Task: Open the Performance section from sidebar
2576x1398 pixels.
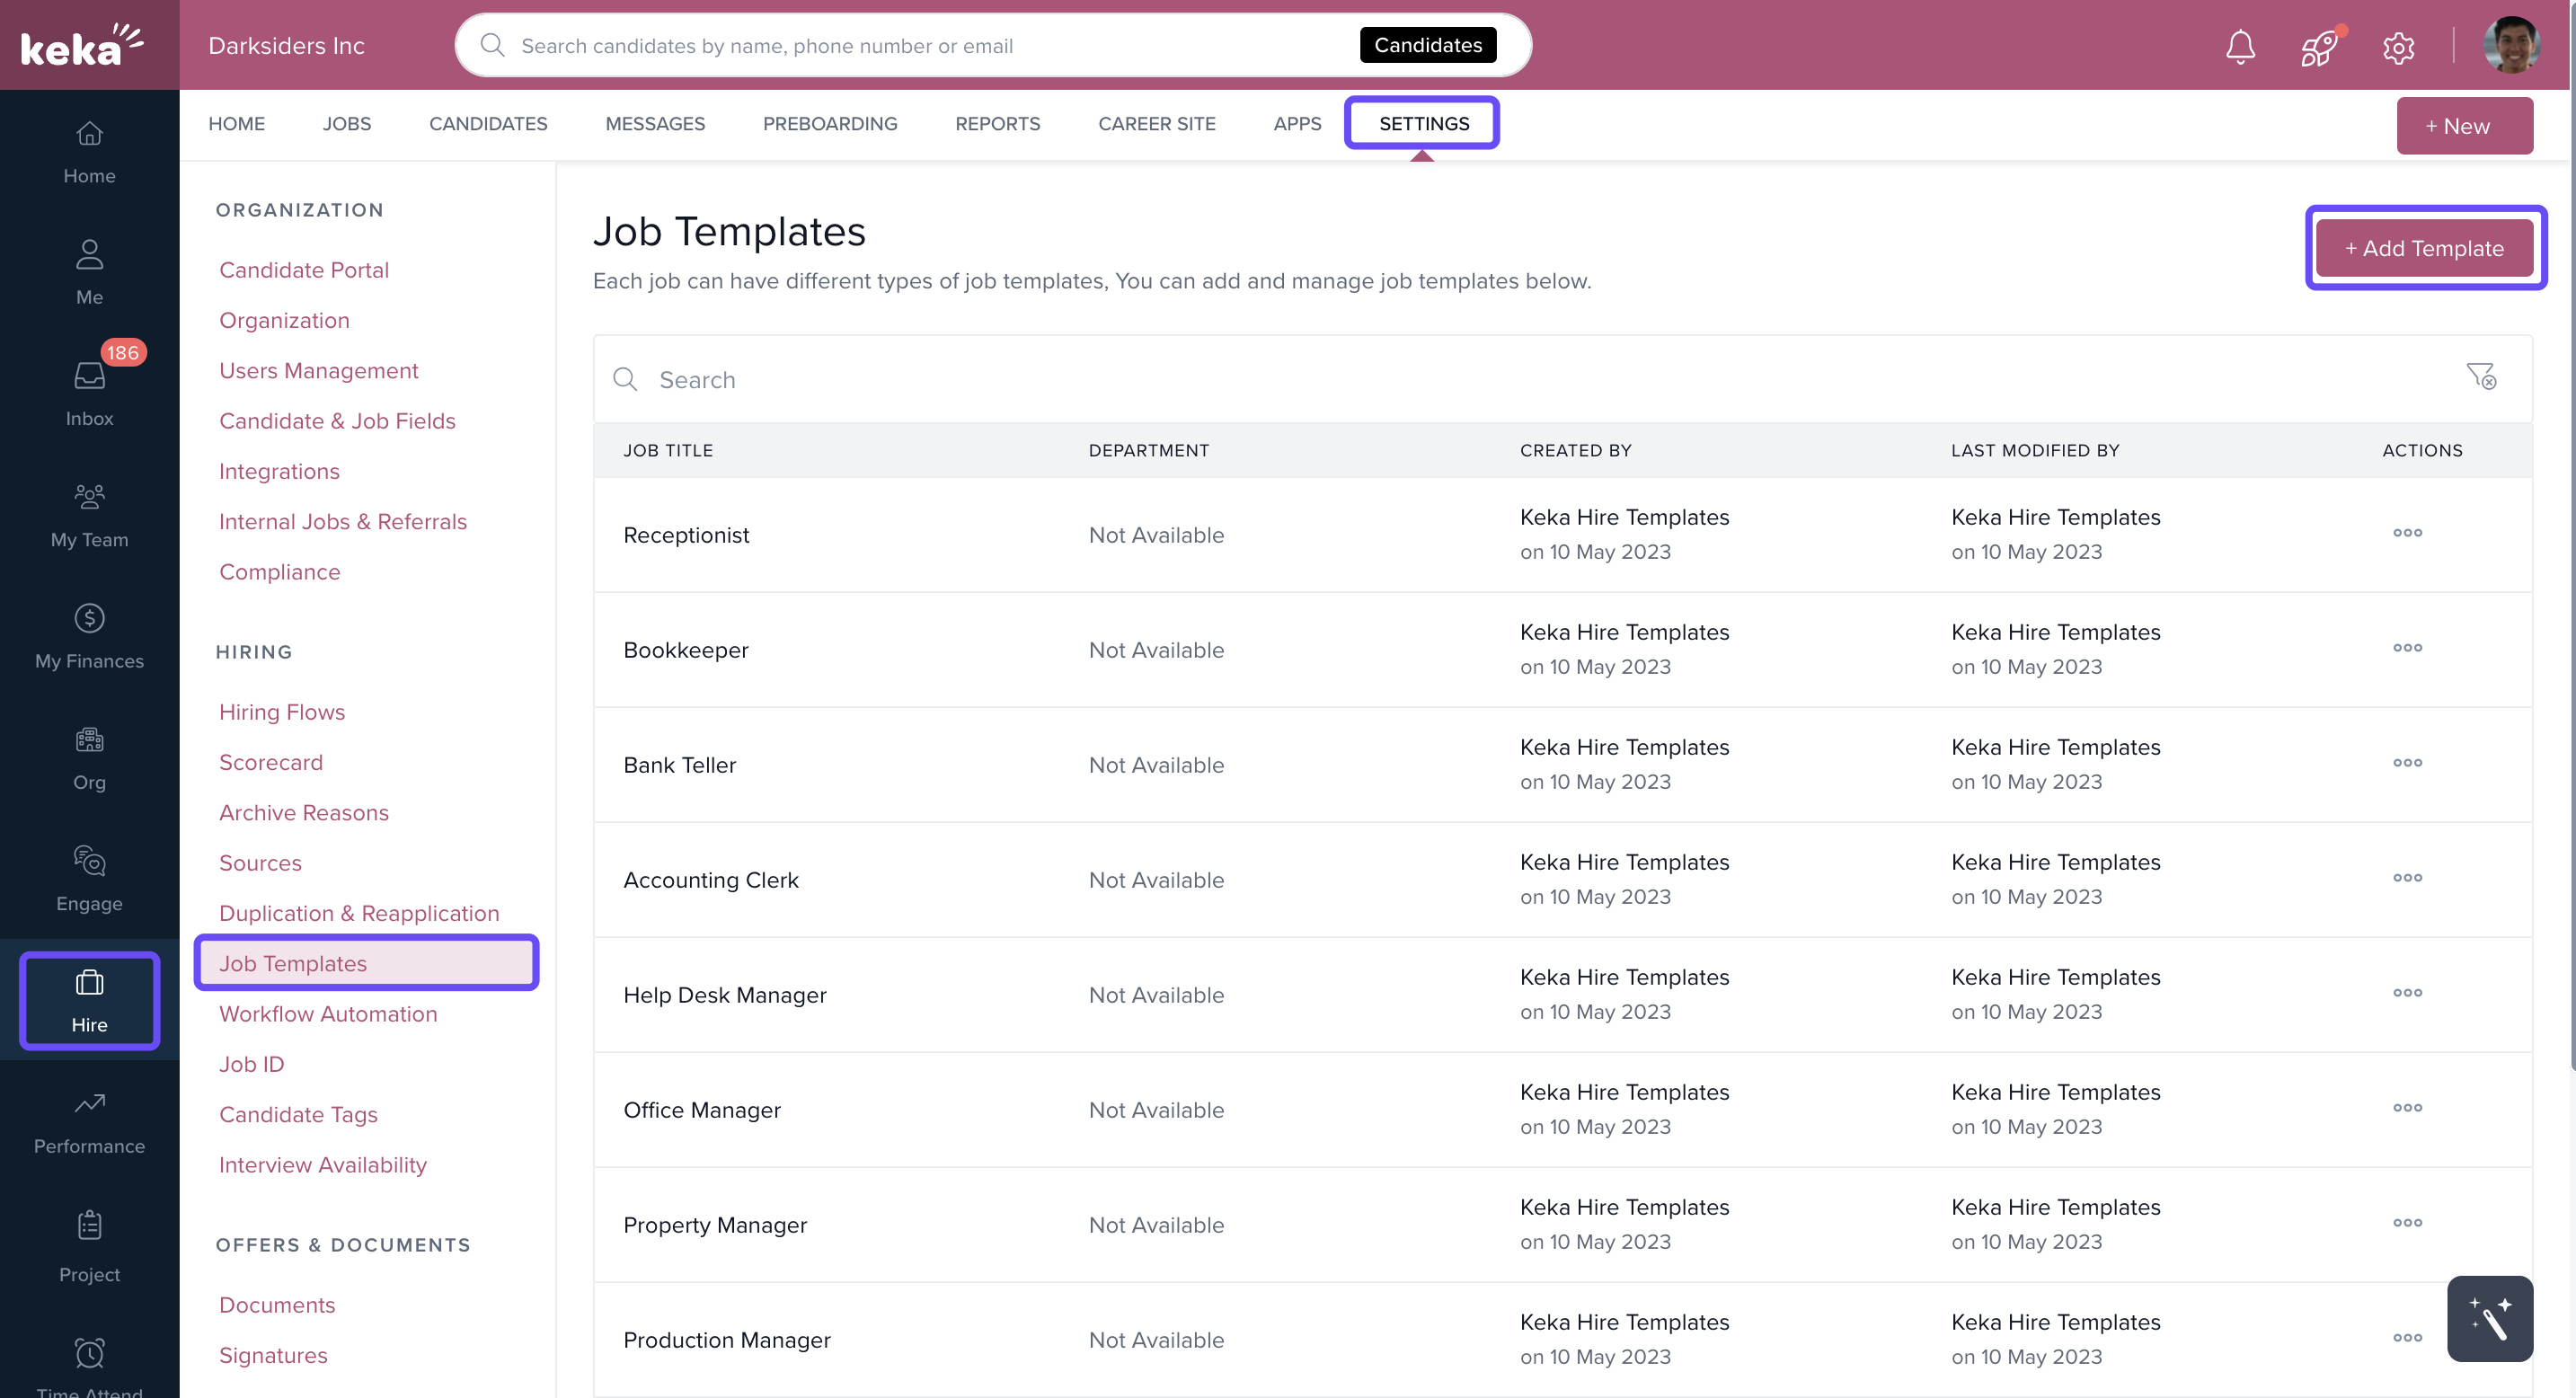Action: (88, 1121)
